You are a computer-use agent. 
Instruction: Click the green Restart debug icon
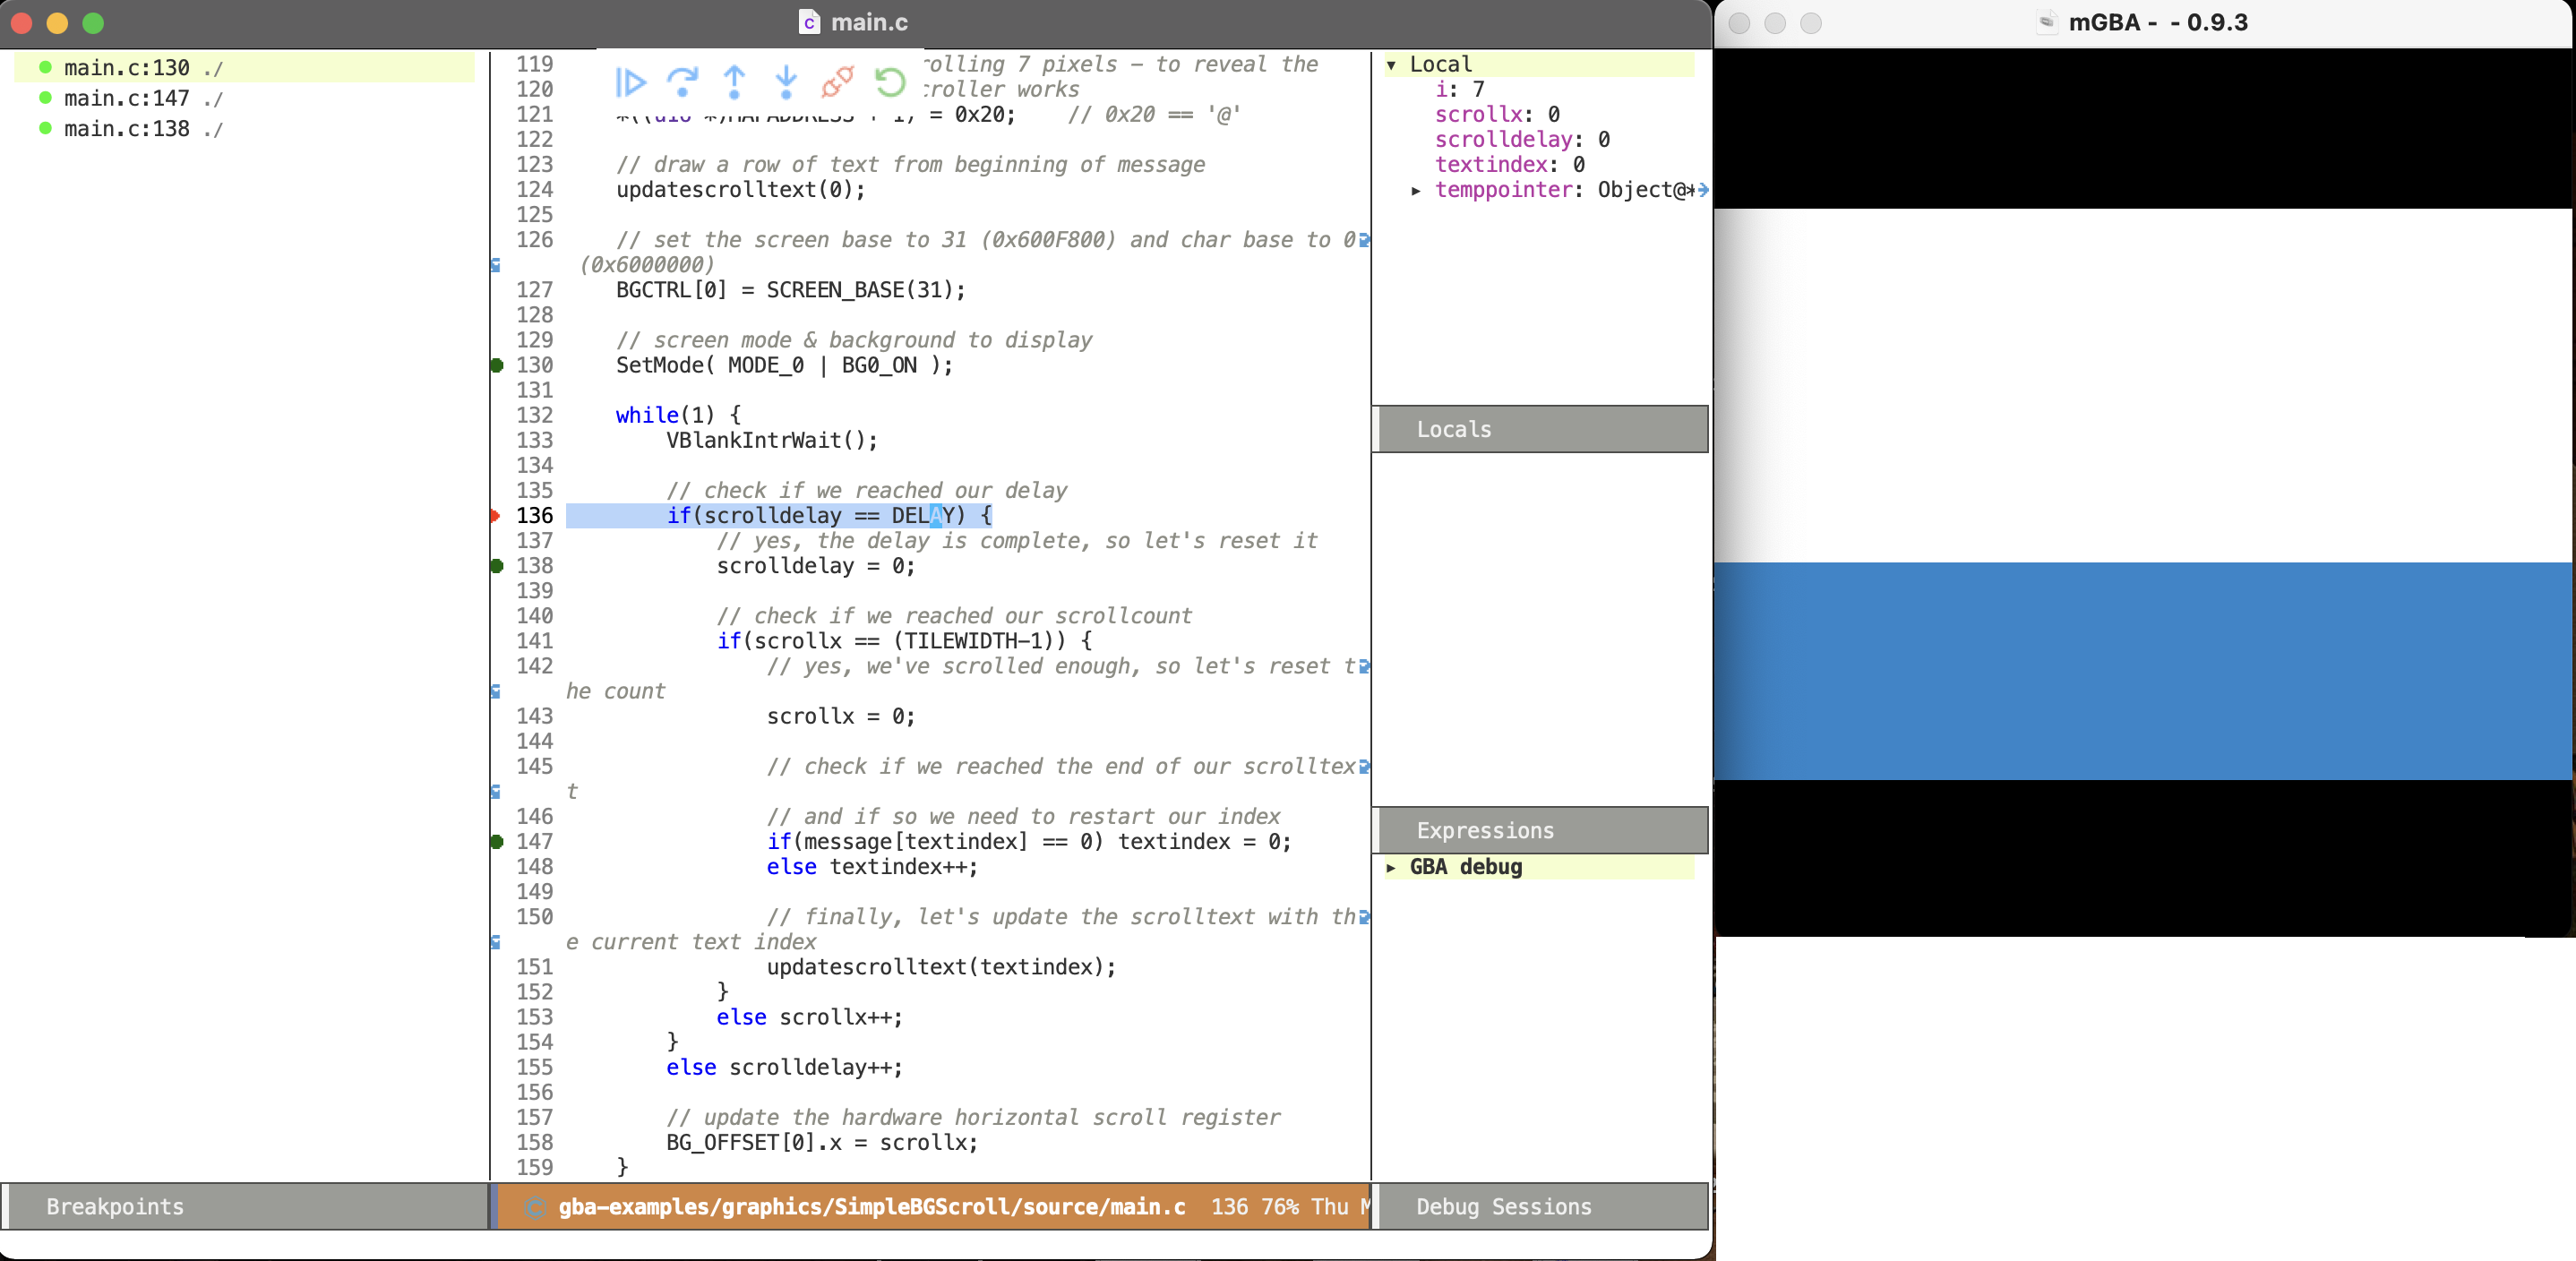pyautogui.click(x=889, y=82)
